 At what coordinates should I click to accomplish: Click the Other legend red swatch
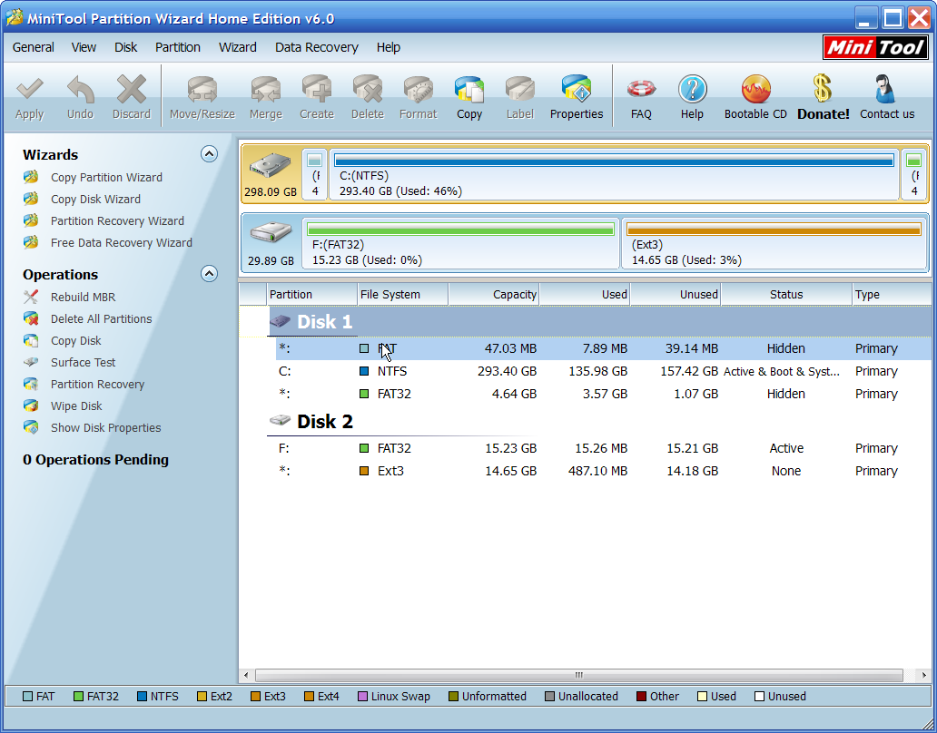click(x=641, y=697)
